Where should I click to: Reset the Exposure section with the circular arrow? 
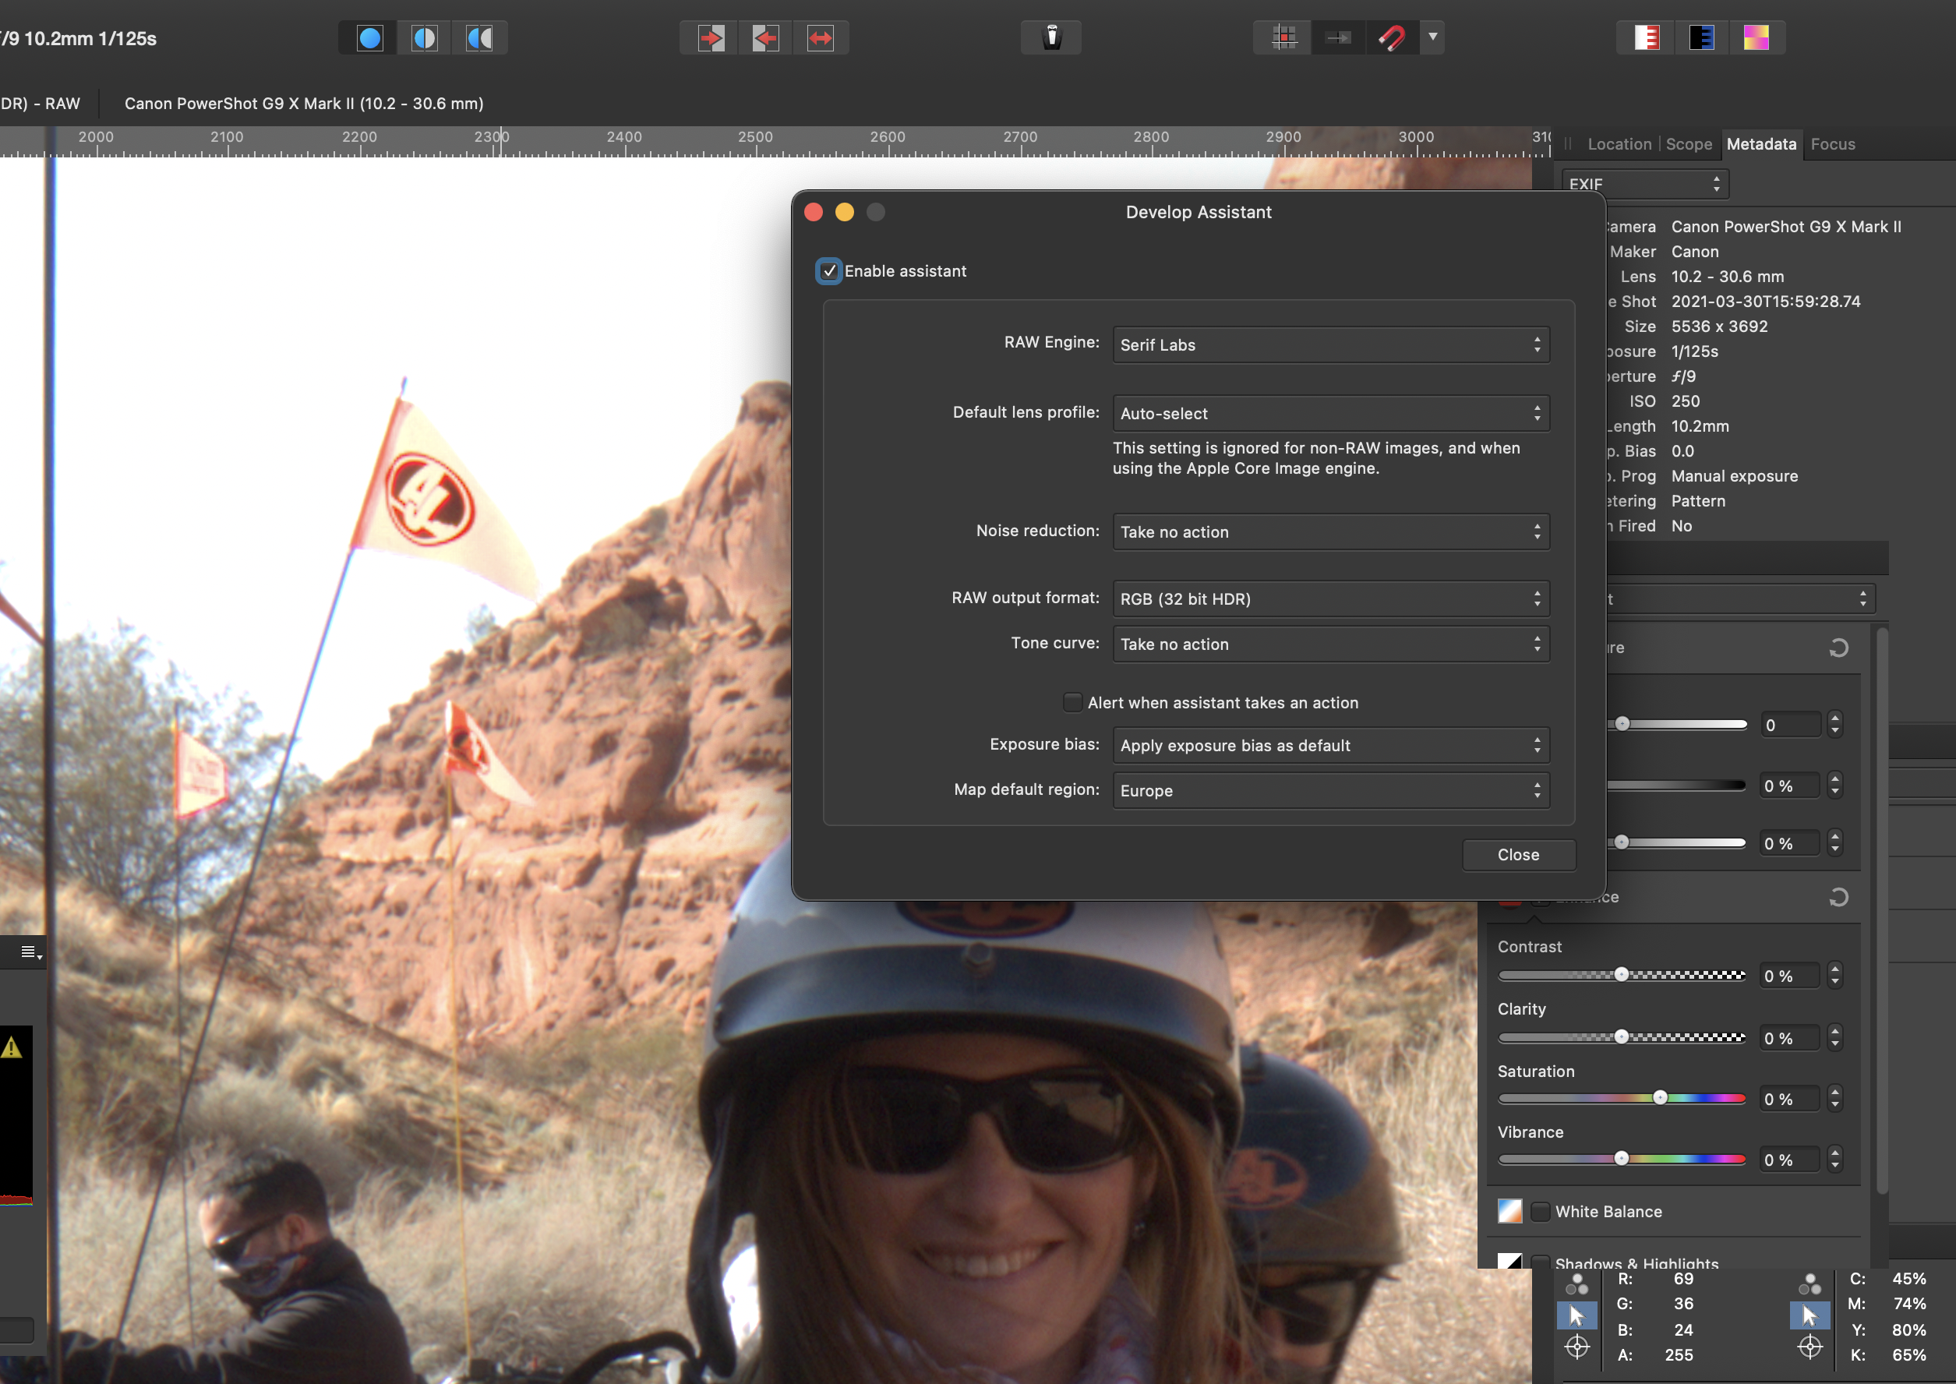(1838, 648)
